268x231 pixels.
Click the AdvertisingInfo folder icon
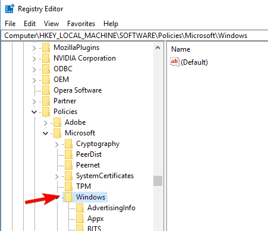pyautogui.click(x=80, y=208)
